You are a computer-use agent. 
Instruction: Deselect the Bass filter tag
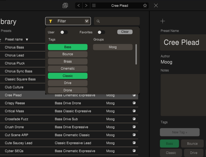[68, 47]
